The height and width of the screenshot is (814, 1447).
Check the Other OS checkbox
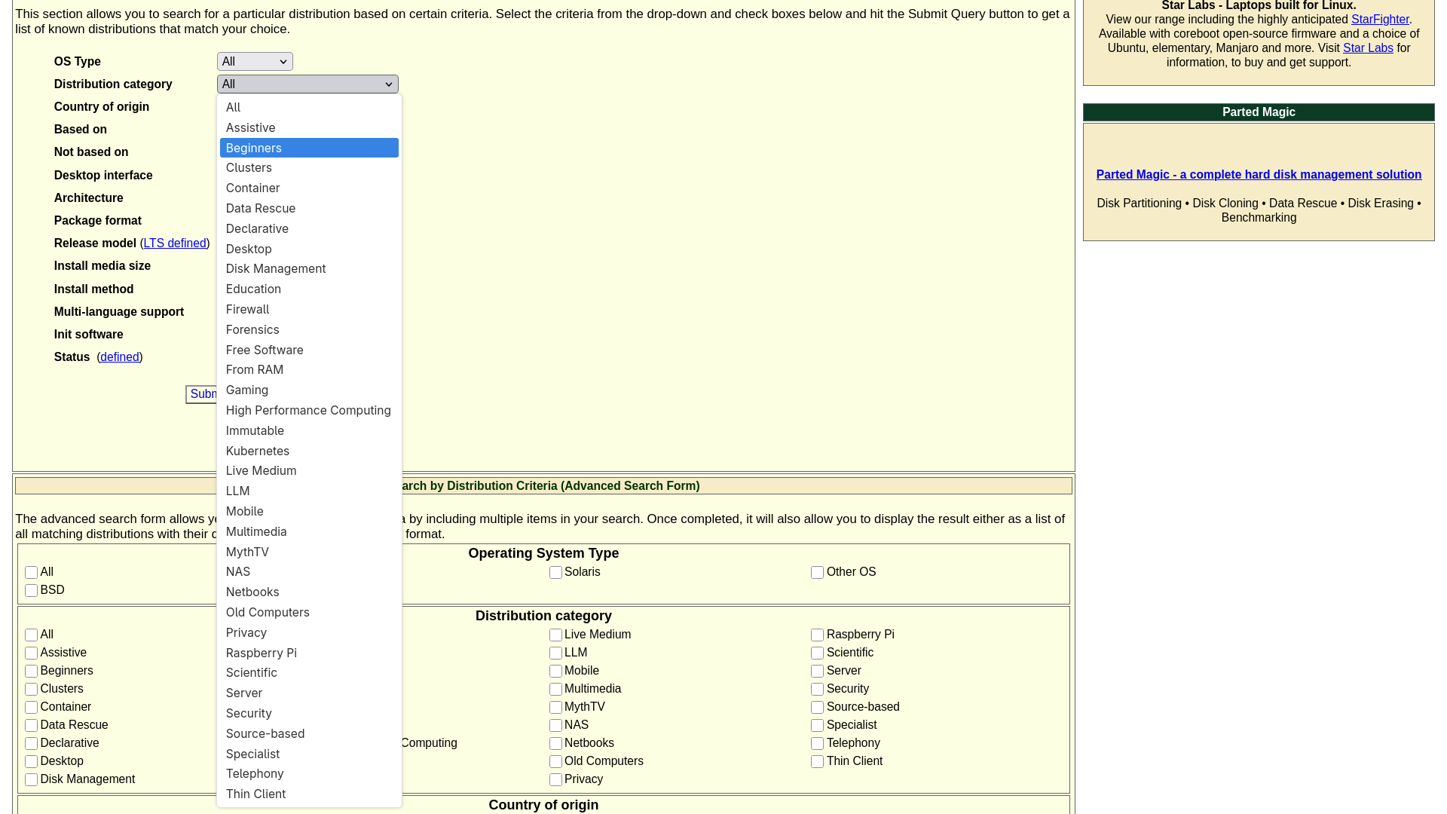[817, 572]
